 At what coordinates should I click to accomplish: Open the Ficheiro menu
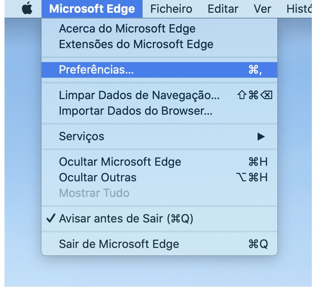point(171,9)
